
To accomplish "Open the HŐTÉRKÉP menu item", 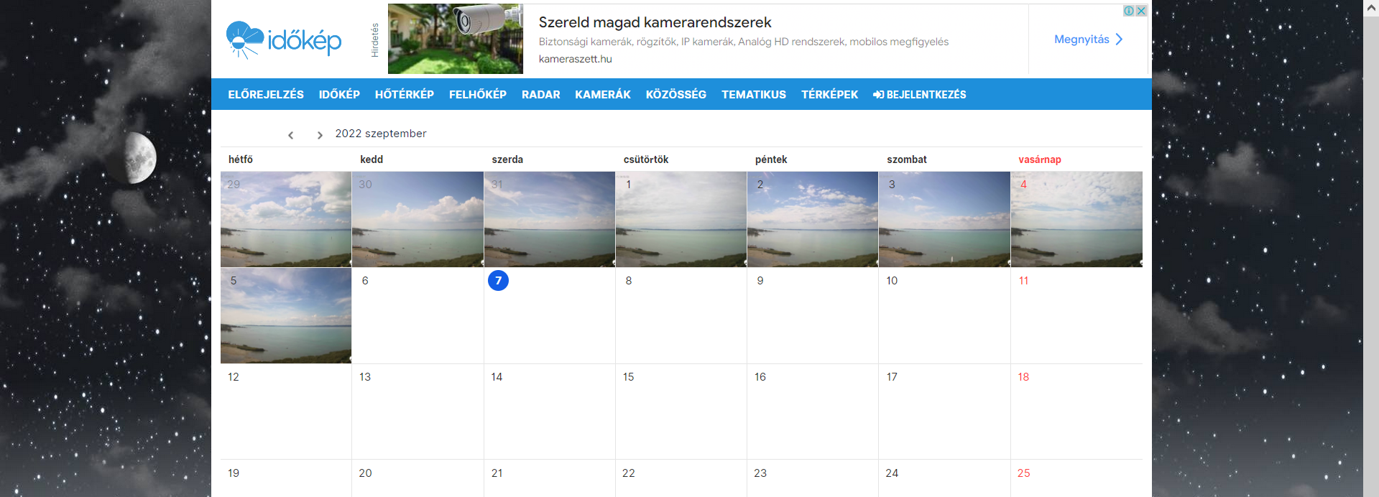I will pos(405,95).
